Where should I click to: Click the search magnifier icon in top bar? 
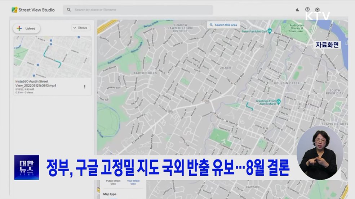pyautogui.click(x=69, y=10)
